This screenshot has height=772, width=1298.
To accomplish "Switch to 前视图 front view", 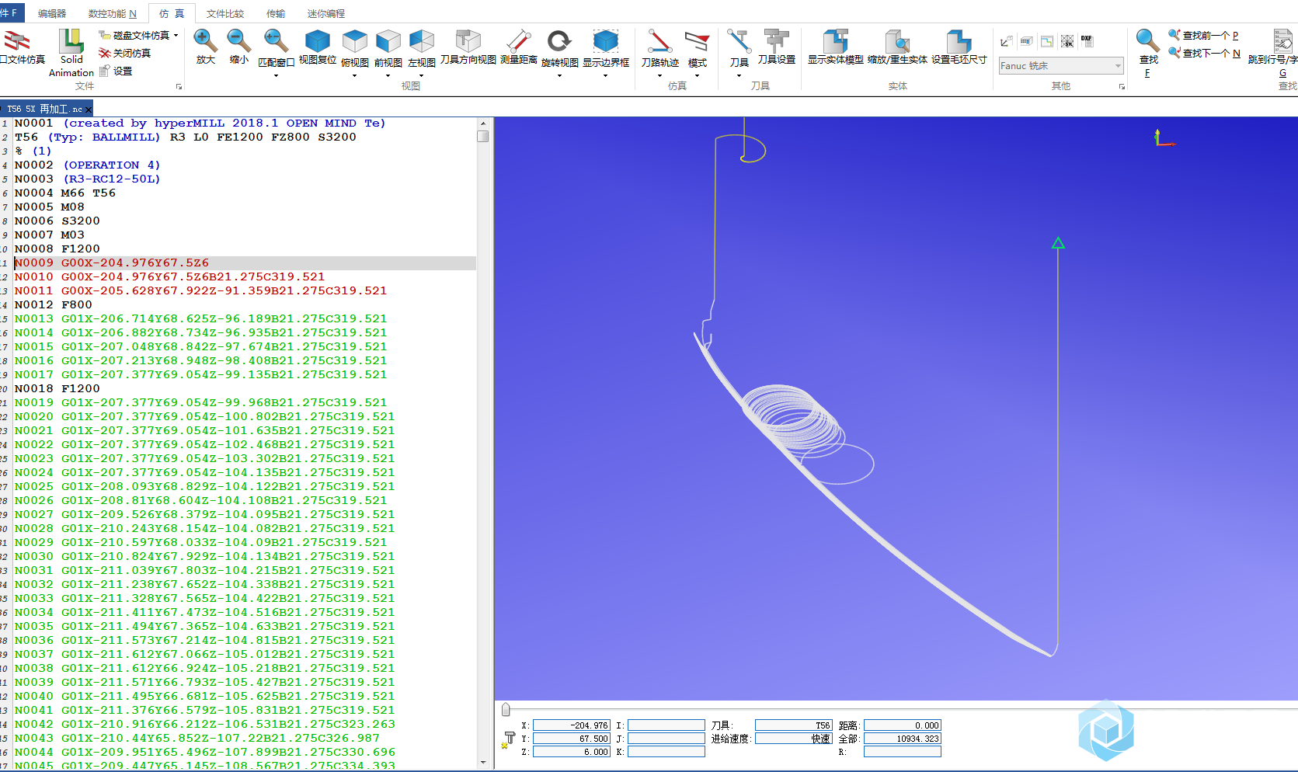I will coord(388,40).
